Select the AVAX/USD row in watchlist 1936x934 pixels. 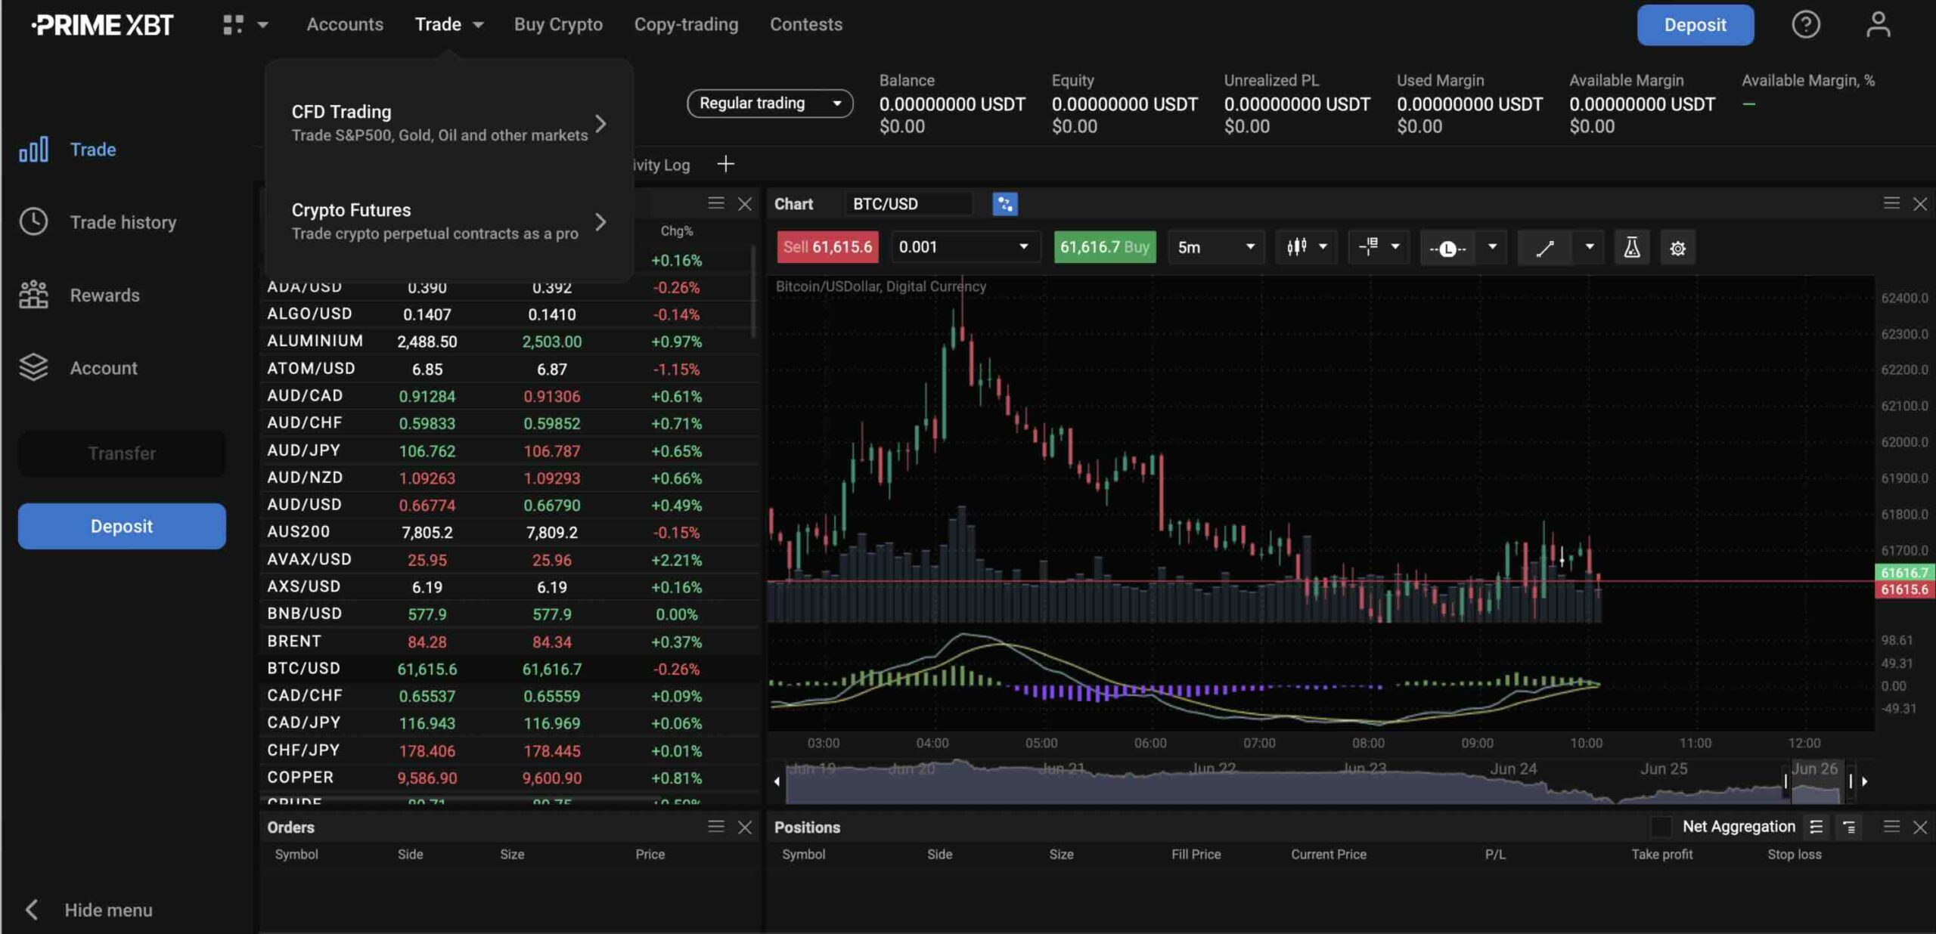(x=509, y=560)
